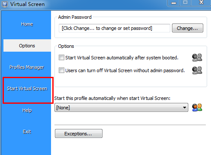The width and height of the screenshot is (211, 155).
Task: Toggle Users can turn off without admin password
Action: coord(61,70)
